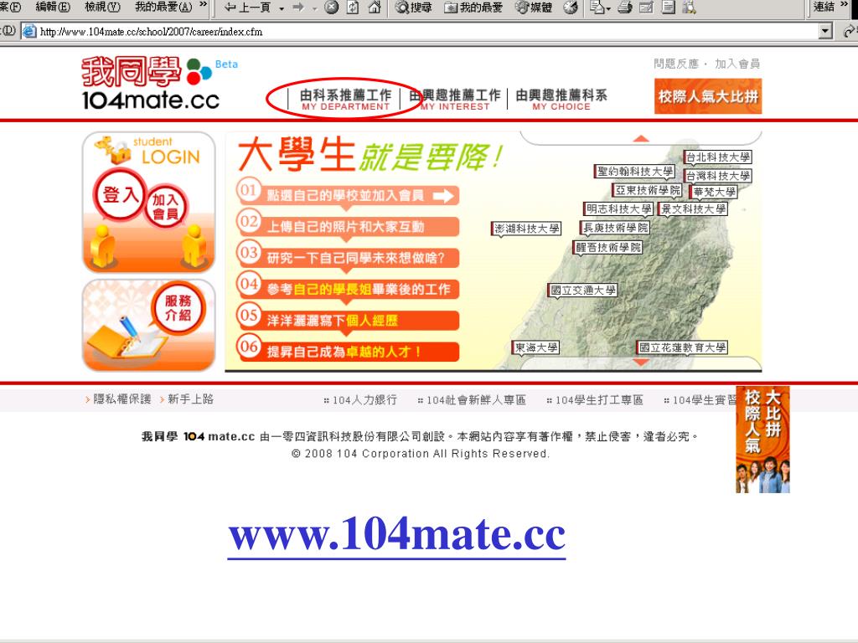Screen dimensions: 858x643
Task: Open the 編輯(E) Edit menu
Action: pos(53,7)
